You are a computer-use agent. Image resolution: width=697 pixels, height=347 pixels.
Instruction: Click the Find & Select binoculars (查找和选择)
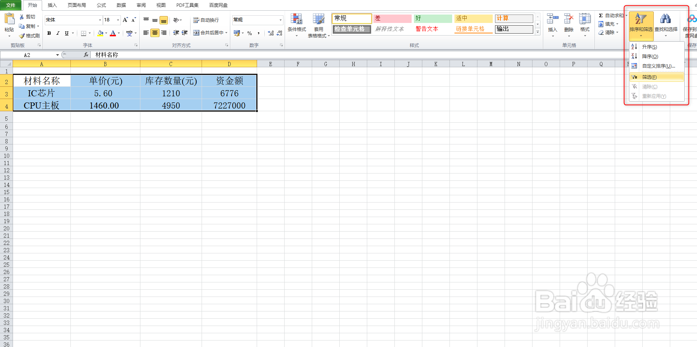tap(666, 25)
